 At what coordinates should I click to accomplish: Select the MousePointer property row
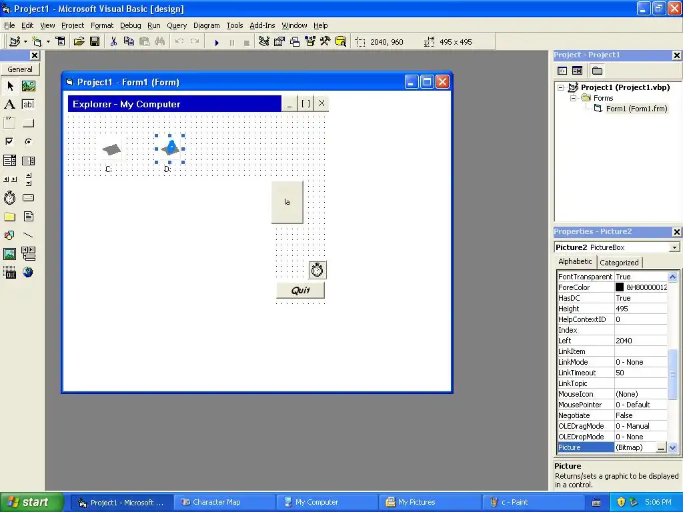(612, 405)
